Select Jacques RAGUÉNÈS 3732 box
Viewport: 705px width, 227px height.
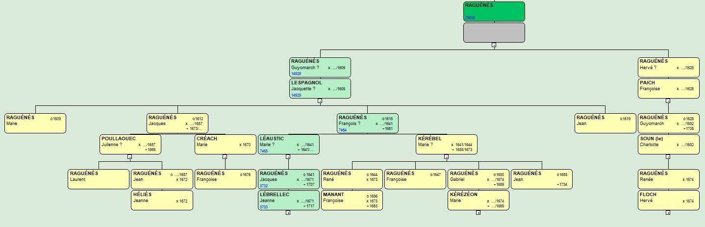[x=289, y=179]
